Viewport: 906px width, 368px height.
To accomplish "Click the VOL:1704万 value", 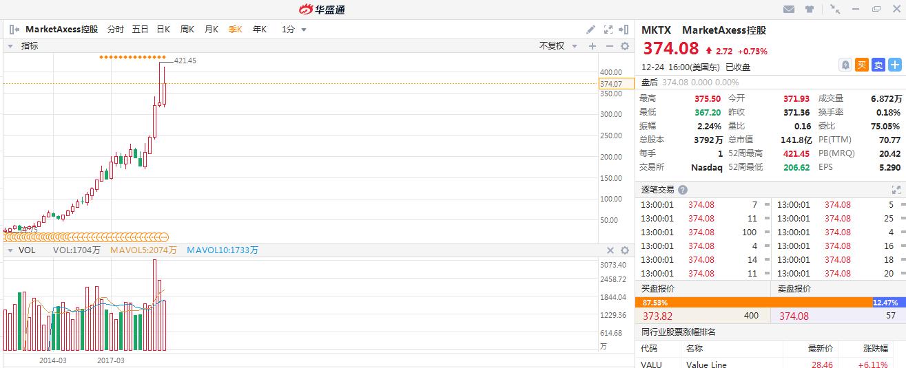I will (76, 250).
